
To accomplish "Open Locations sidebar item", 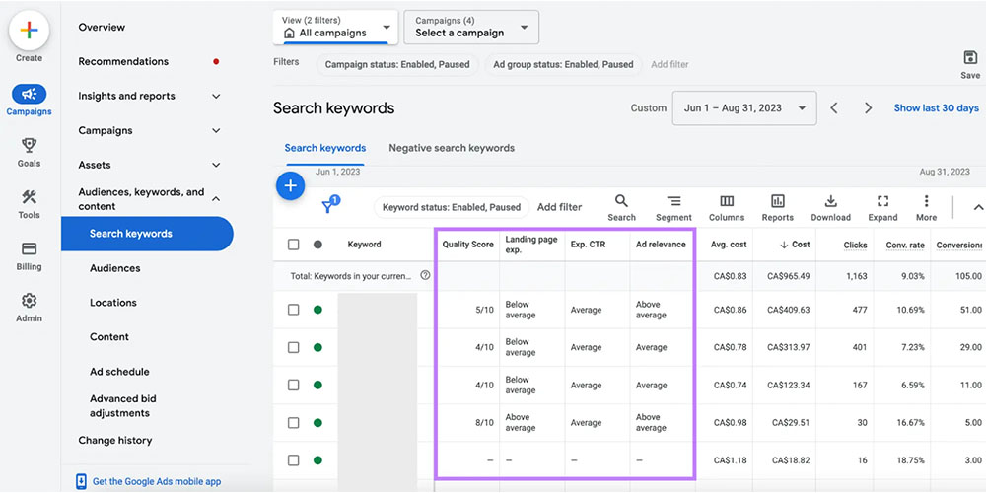I will point(113,303).
